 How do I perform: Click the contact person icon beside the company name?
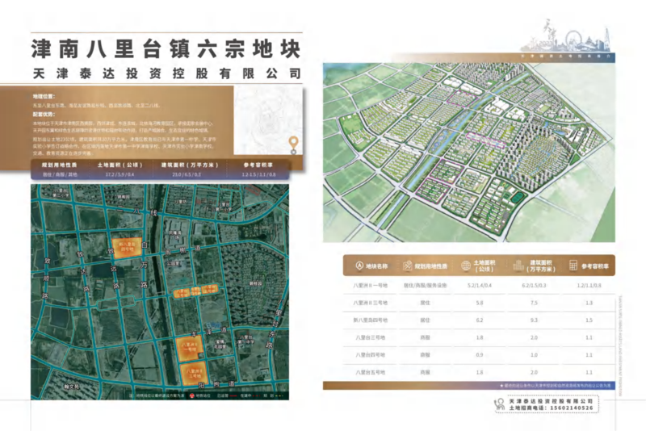click(499, 404)
